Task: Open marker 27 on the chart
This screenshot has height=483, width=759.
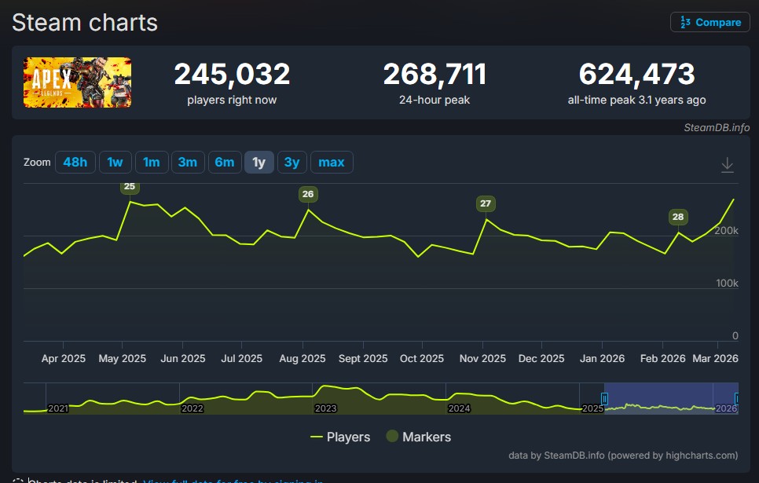Action: coord(486,203)
